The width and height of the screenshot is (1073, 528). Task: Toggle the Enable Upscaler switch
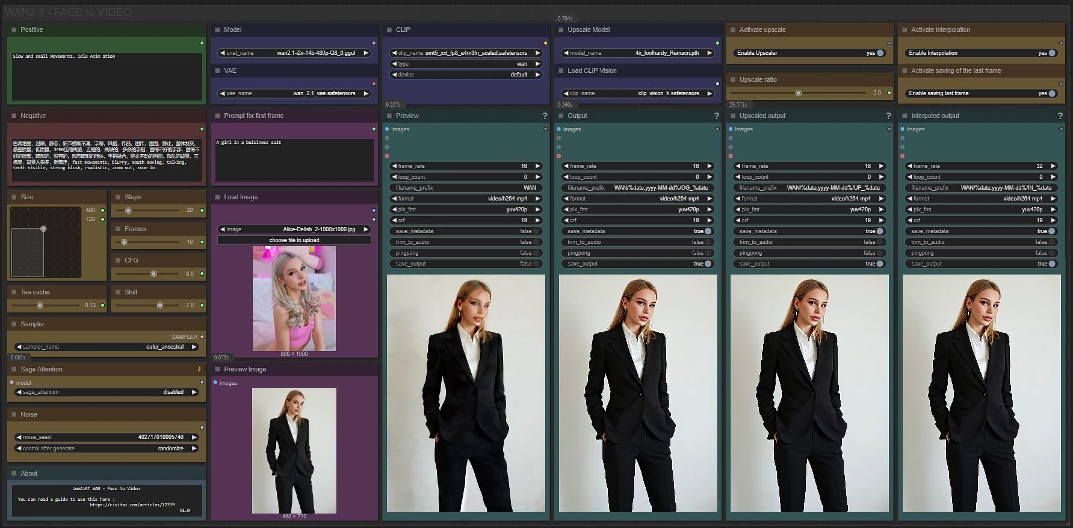pyautogui.click(x=880, y=53)
